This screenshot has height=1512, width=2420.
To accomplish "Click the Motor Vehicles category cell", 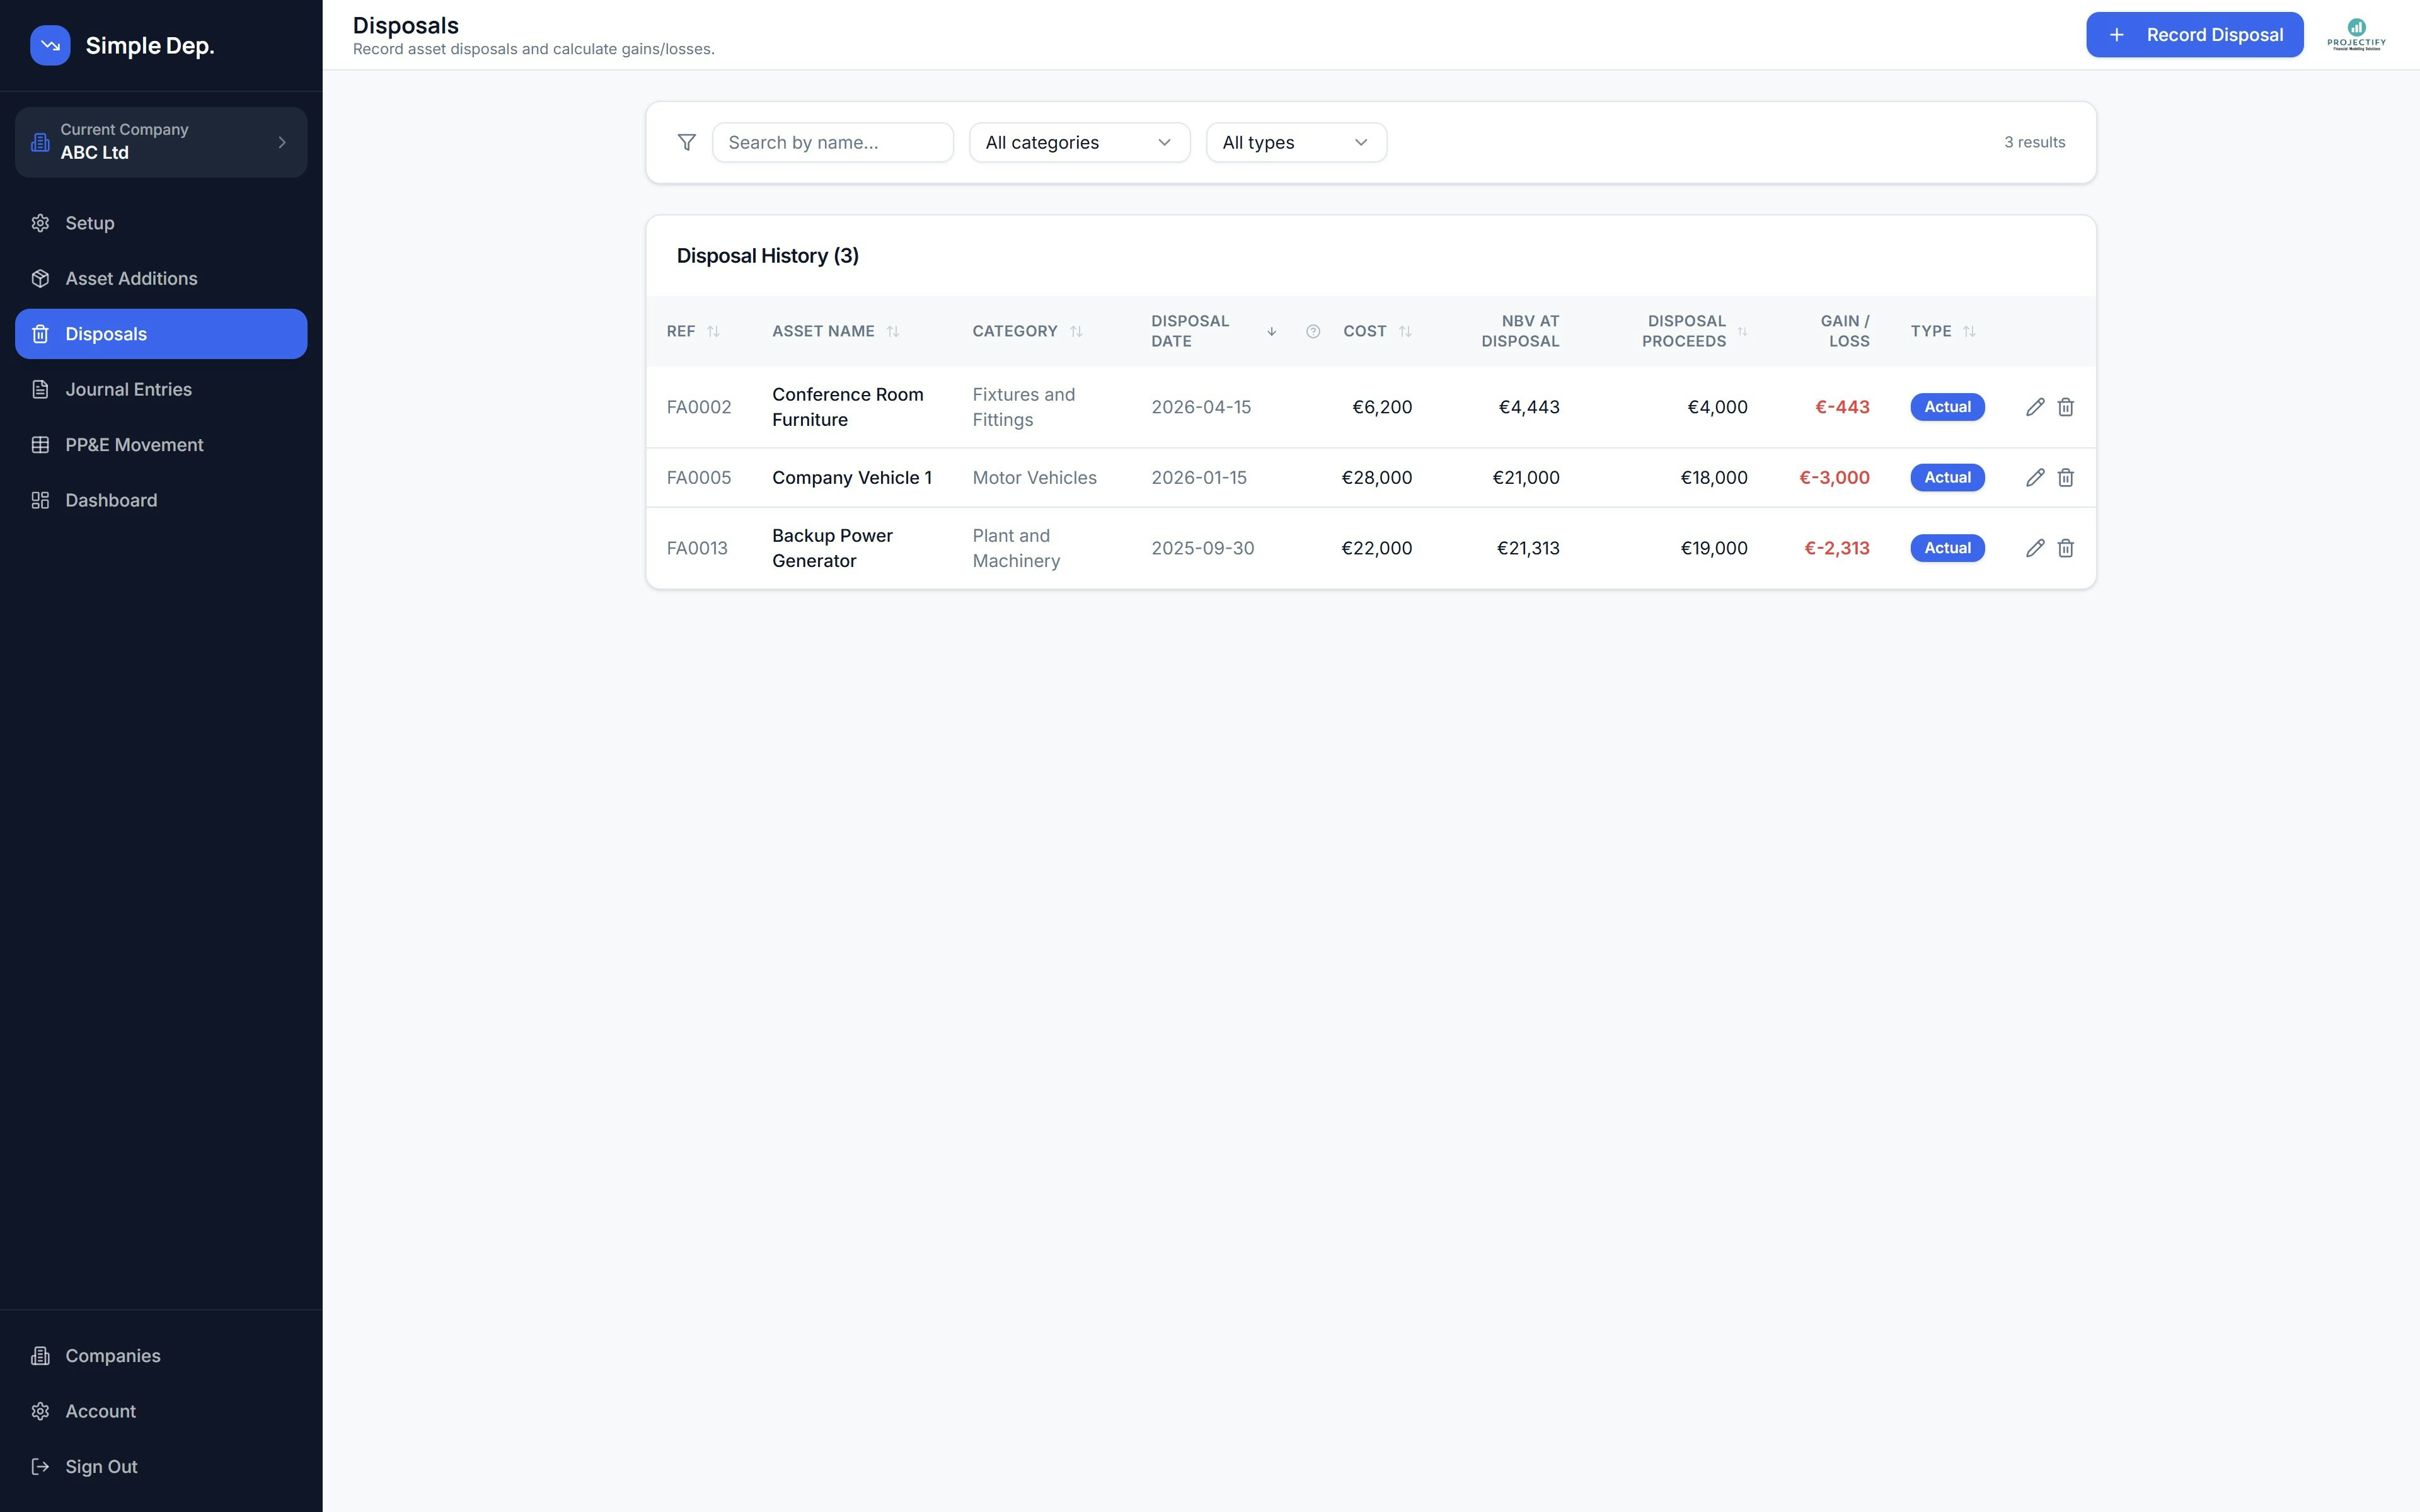I will (1034, 477).
